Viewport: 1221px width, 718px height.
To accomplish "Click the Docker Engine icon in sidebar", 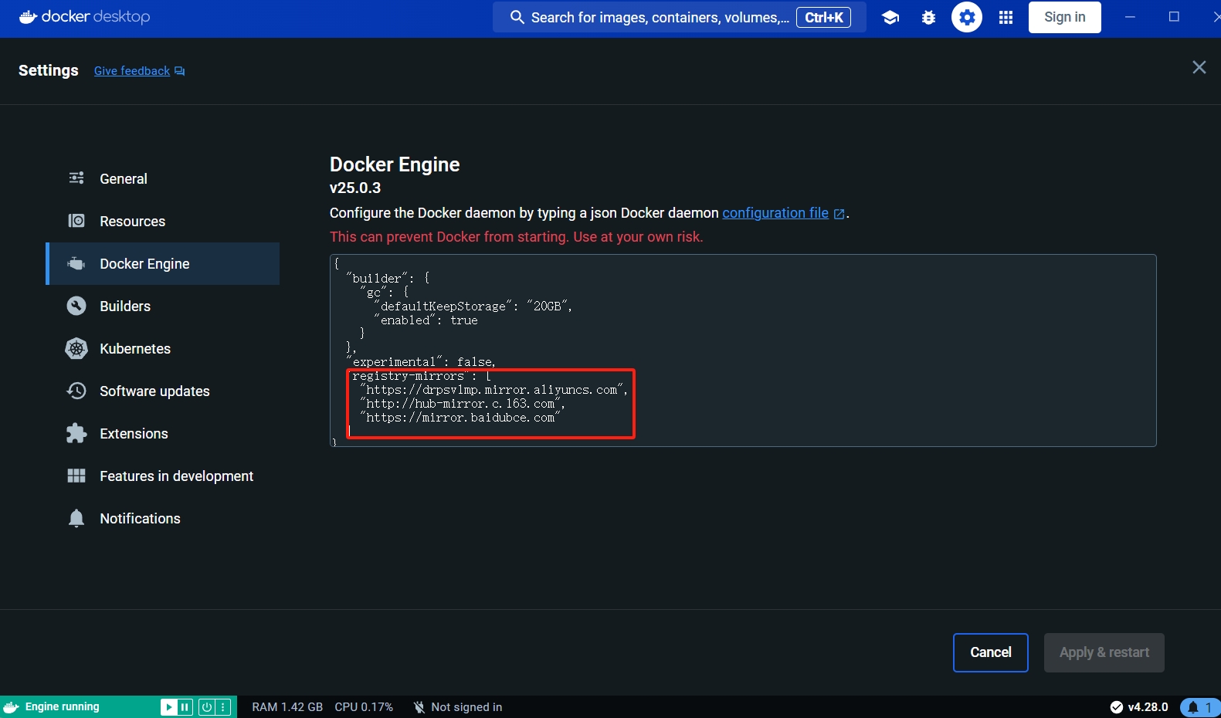I will click(x=76, y=263).
